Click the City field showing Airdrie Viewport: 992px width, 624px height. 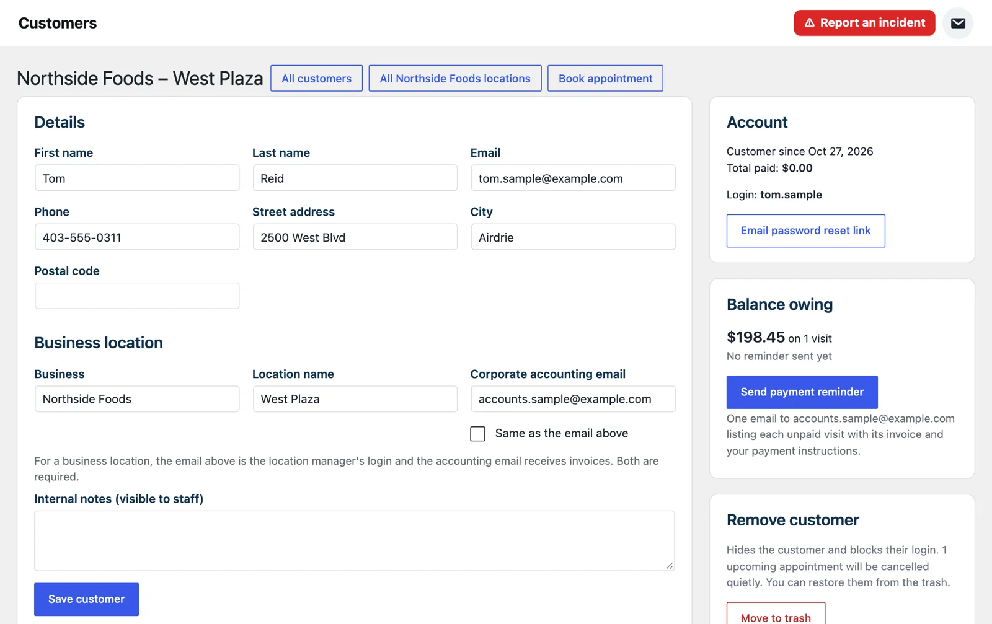[573, 237]
